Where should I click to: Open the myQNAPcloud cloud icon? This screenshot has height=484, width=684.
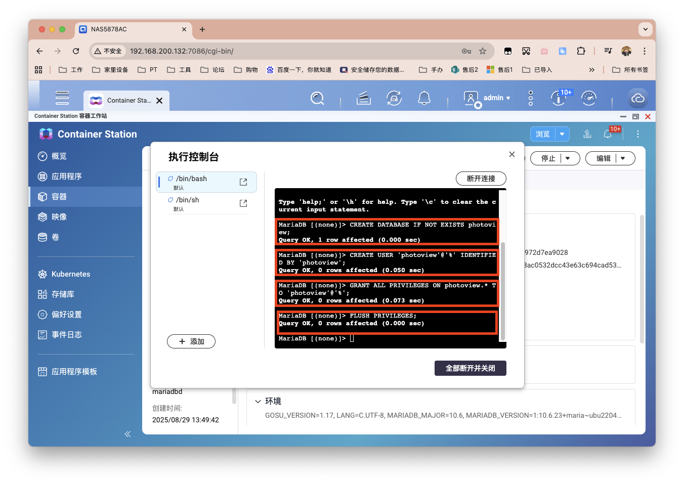[x=638, y=98]
